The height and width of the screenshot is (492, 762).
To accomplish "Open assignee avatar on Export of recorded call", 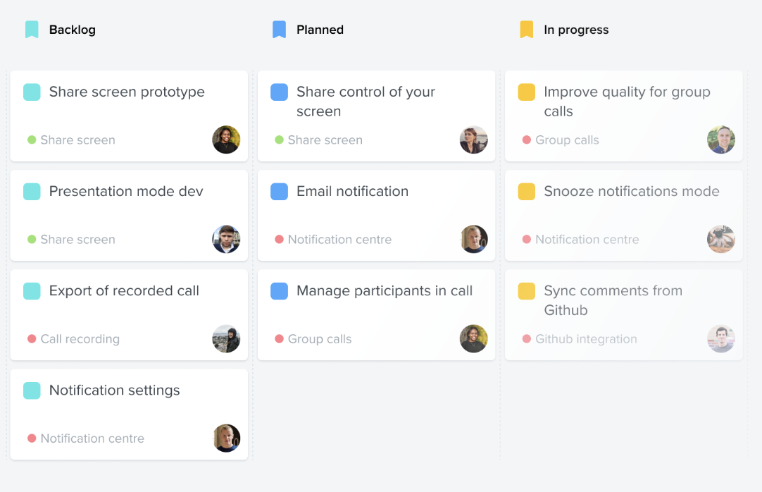I will (x=226, y=339).
